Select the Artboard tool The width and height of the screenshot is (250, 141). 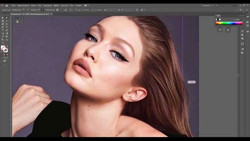[7, 40]
